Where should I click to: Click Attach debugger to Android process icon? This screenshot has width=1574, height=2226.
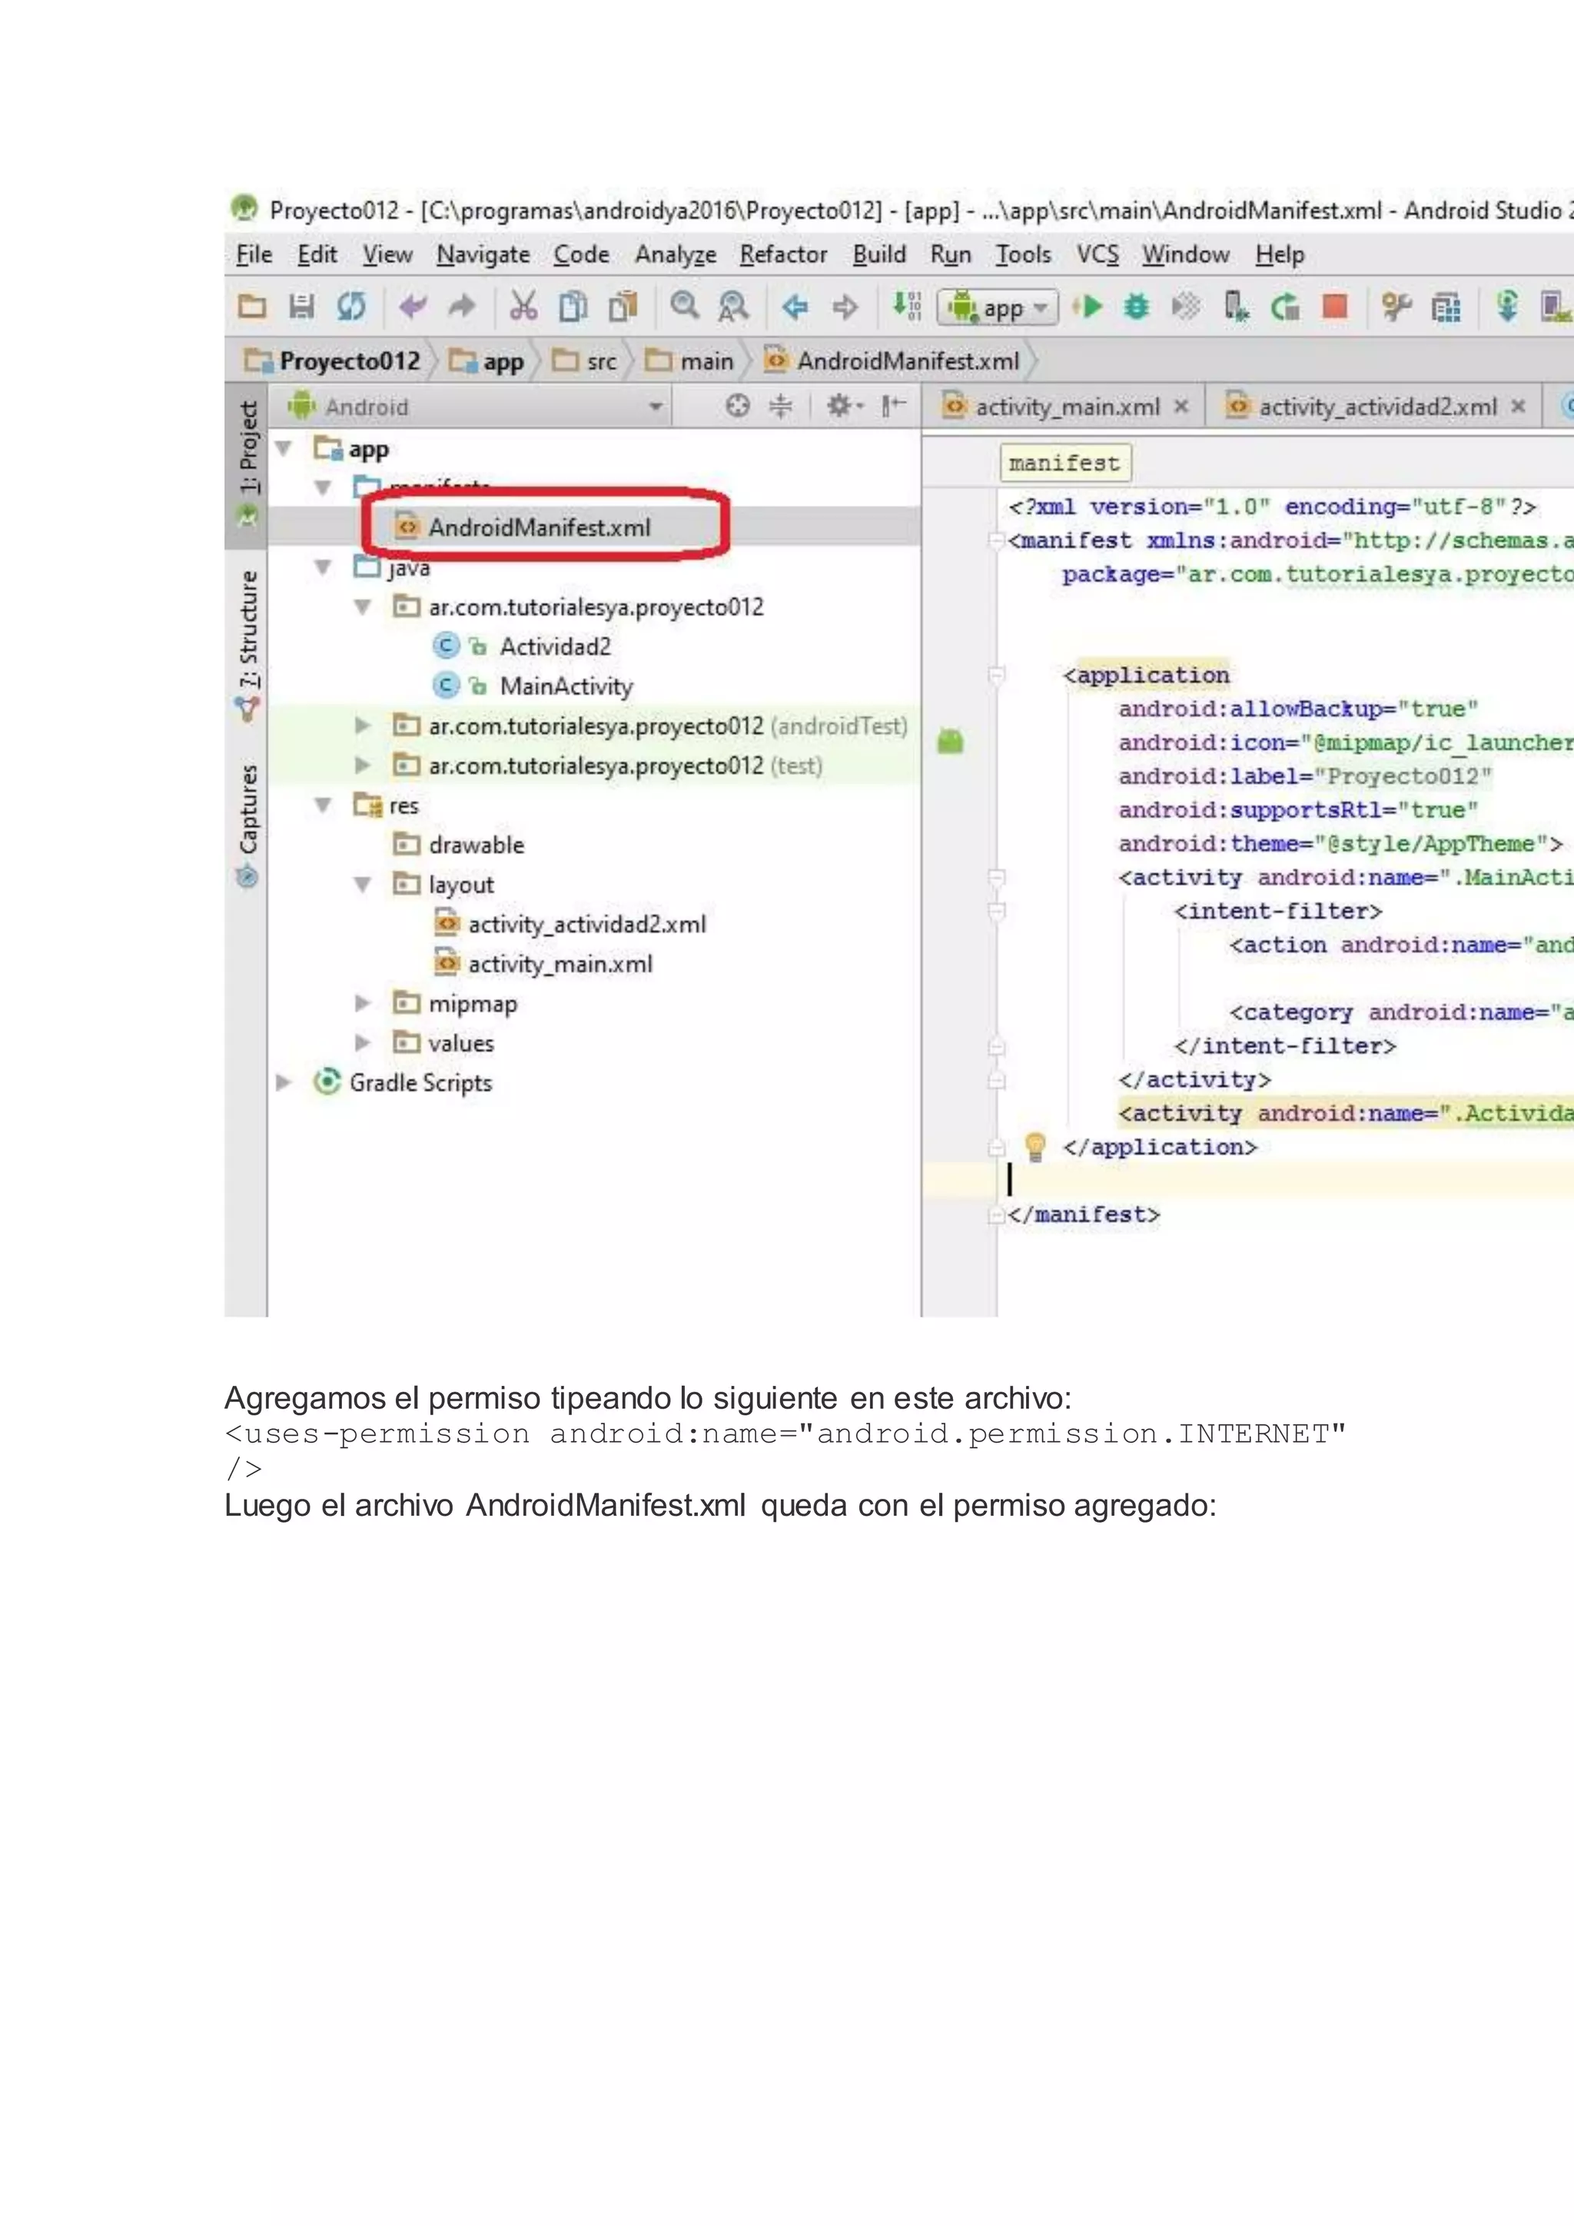click(x=1236, y=307)
